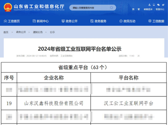Screen dimensions: 168x125
Task: Open the 政务服务 nav item
Action: tap(99, 21)
